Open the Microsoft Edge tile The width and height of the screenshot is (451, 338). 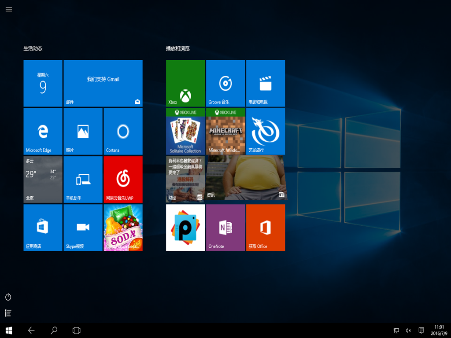coord(43,131)
